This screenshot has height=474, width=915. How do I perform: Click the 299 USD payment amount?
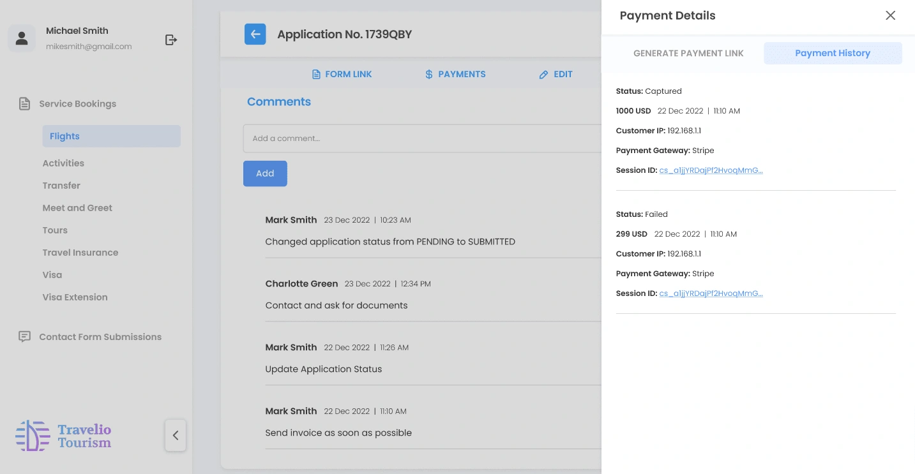631,234
